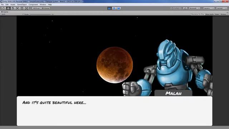Toggle Mute Audio in Game view
The height and width of the screenshot is (129, 229).
click(x=209, y=14)
